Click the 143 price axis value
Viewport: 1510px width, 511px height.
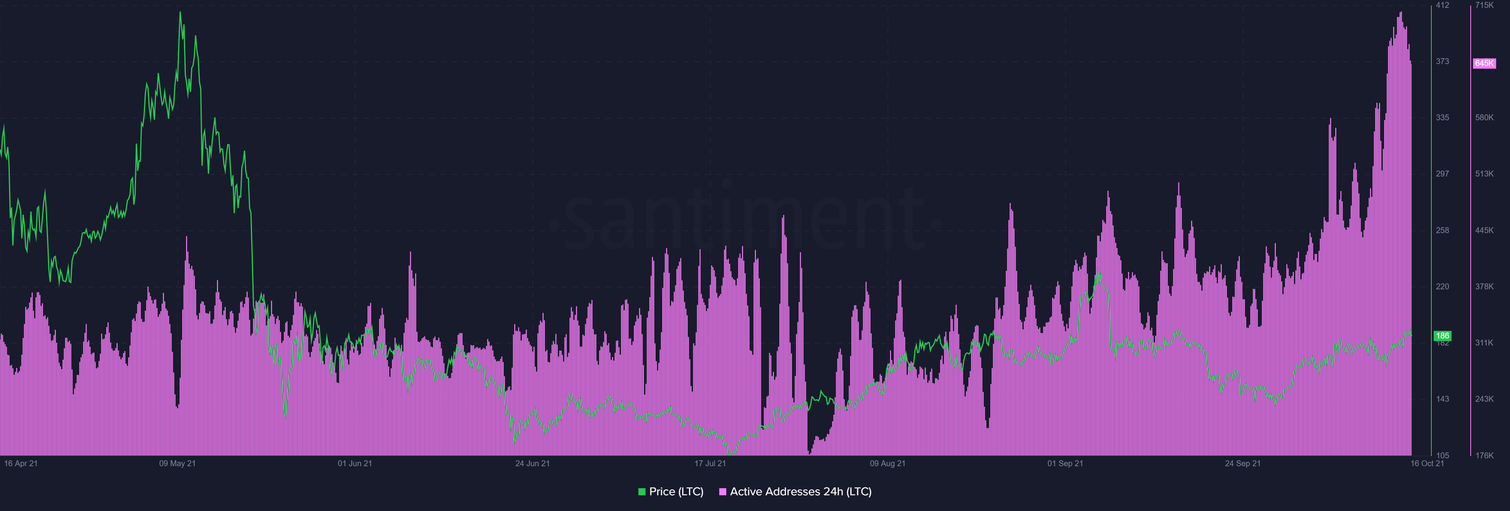[x=1442, y=399]
